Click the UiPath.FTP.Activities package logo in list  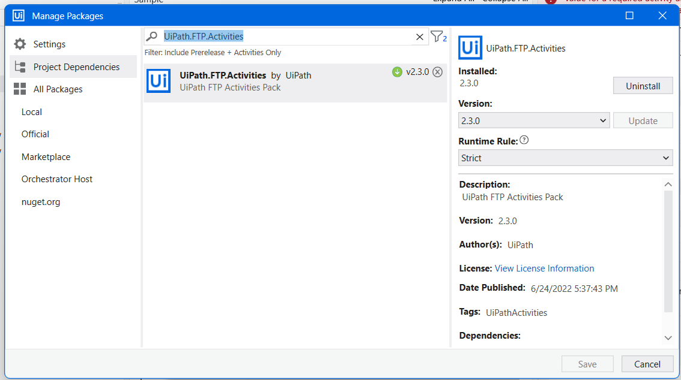pos(159,81)
